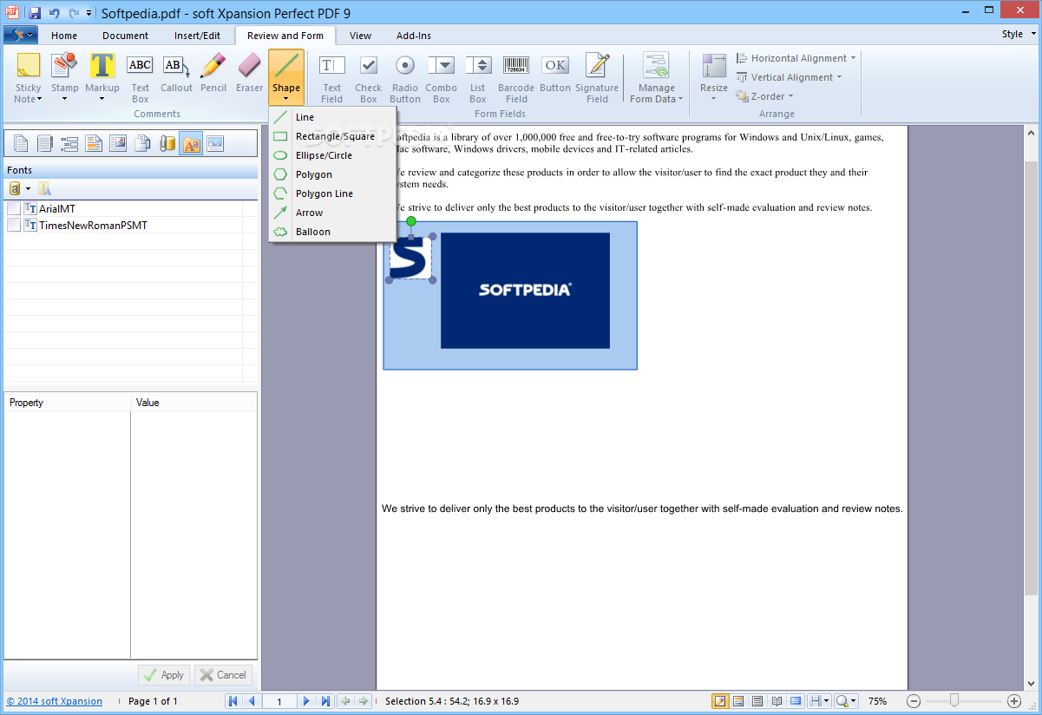Open the form fields list panel icon
1042x715 pixels.
coord(69,143)
